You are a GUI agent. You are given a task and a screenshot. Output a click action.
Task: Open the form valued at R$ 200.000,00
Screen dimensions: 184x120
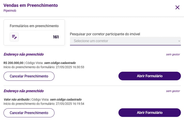click(149, 76)
